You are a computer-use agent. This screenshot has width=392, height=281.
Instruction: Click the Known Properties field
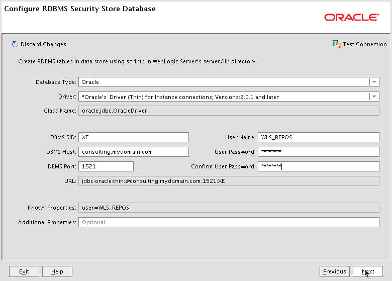point(229,208)
